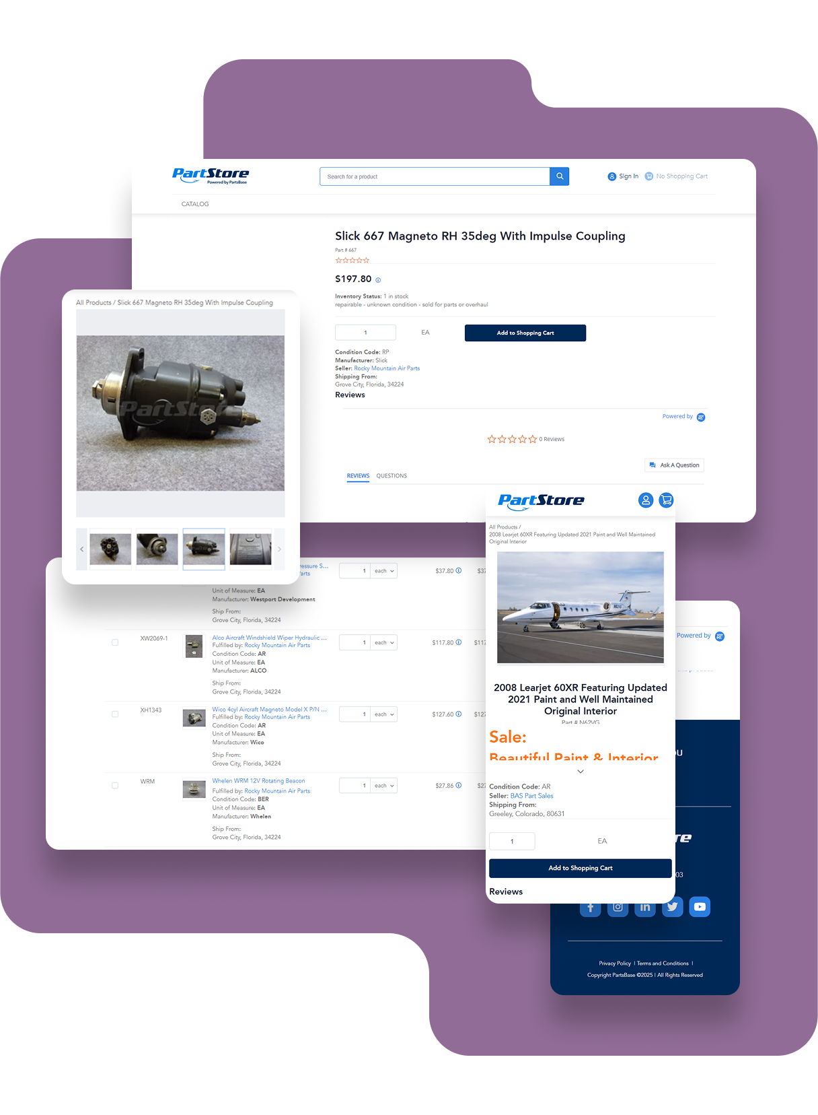Viewport: 818px width, 1115px height.
Task: Select the second magneto gallery thumbnail
Action: coord(157,549)
